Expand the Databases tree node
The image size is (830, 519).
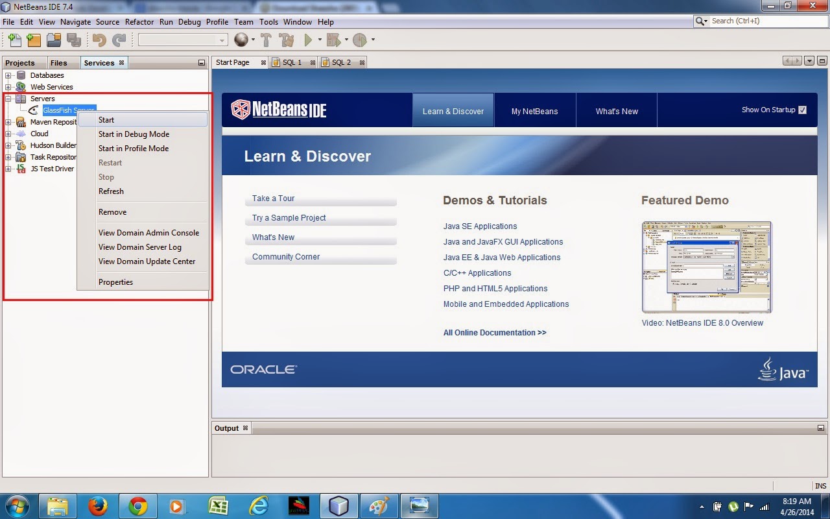tap(8, 75)
